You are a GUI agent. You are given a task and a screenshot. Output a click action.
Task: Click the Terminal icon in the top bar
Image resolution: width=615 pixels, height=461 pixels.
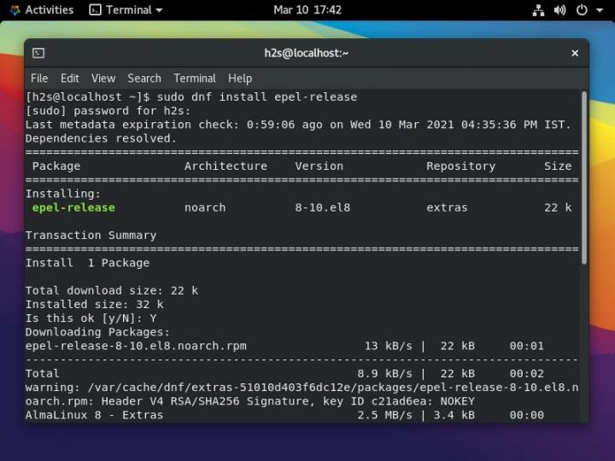pyautogui.click(x=95, y=10)
